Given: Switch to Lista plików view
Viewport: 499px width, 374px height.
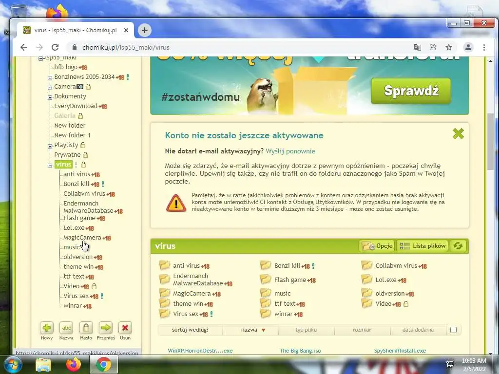Looking at the screenshot, I should 422,246.
